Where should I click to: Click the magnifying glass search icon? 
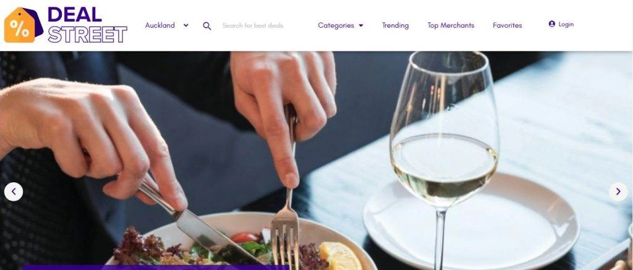click(207, 26)
